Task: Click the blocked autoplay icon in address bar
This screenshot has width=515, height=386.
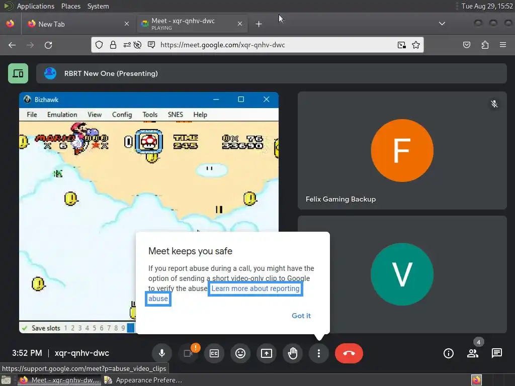Action: click(x=138, y=45)
